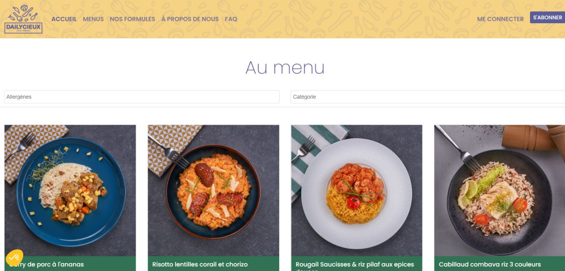This screenshot has height=271, width=565.
Task: Select the Rougail Saucisses dish photo
Action: pos(357,190)
